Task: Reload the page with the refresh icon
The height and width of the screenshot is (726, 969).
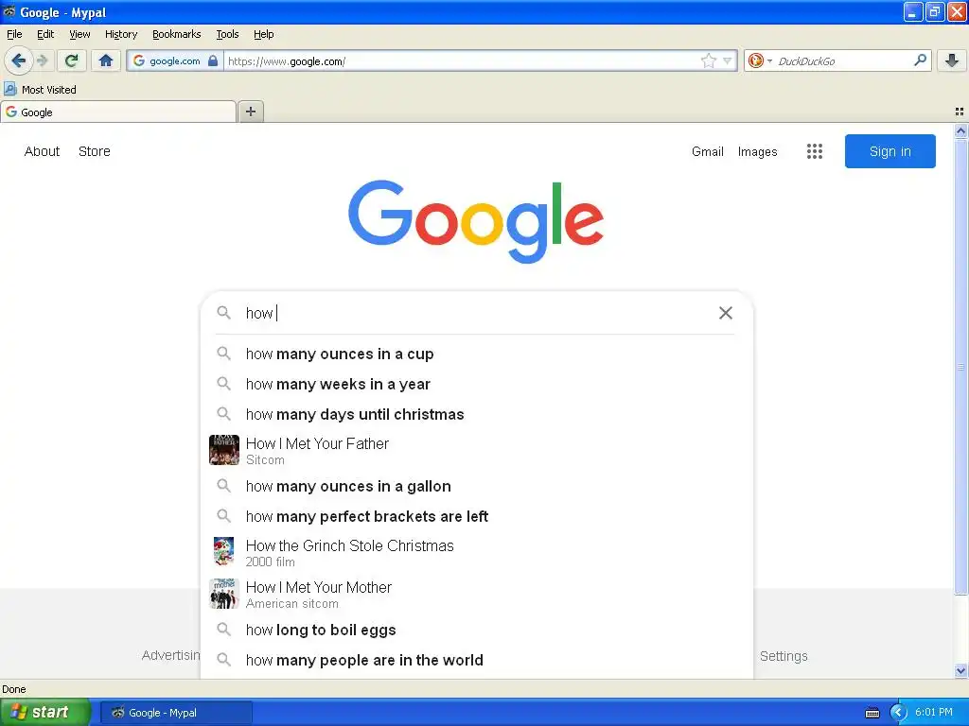Action: tap(72, 60)
